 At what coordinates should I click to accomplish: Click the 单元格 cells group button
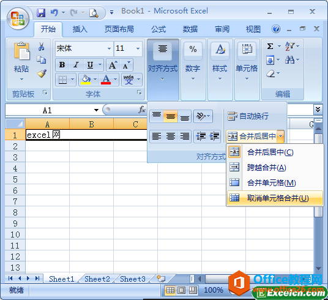tap(247, 69)
